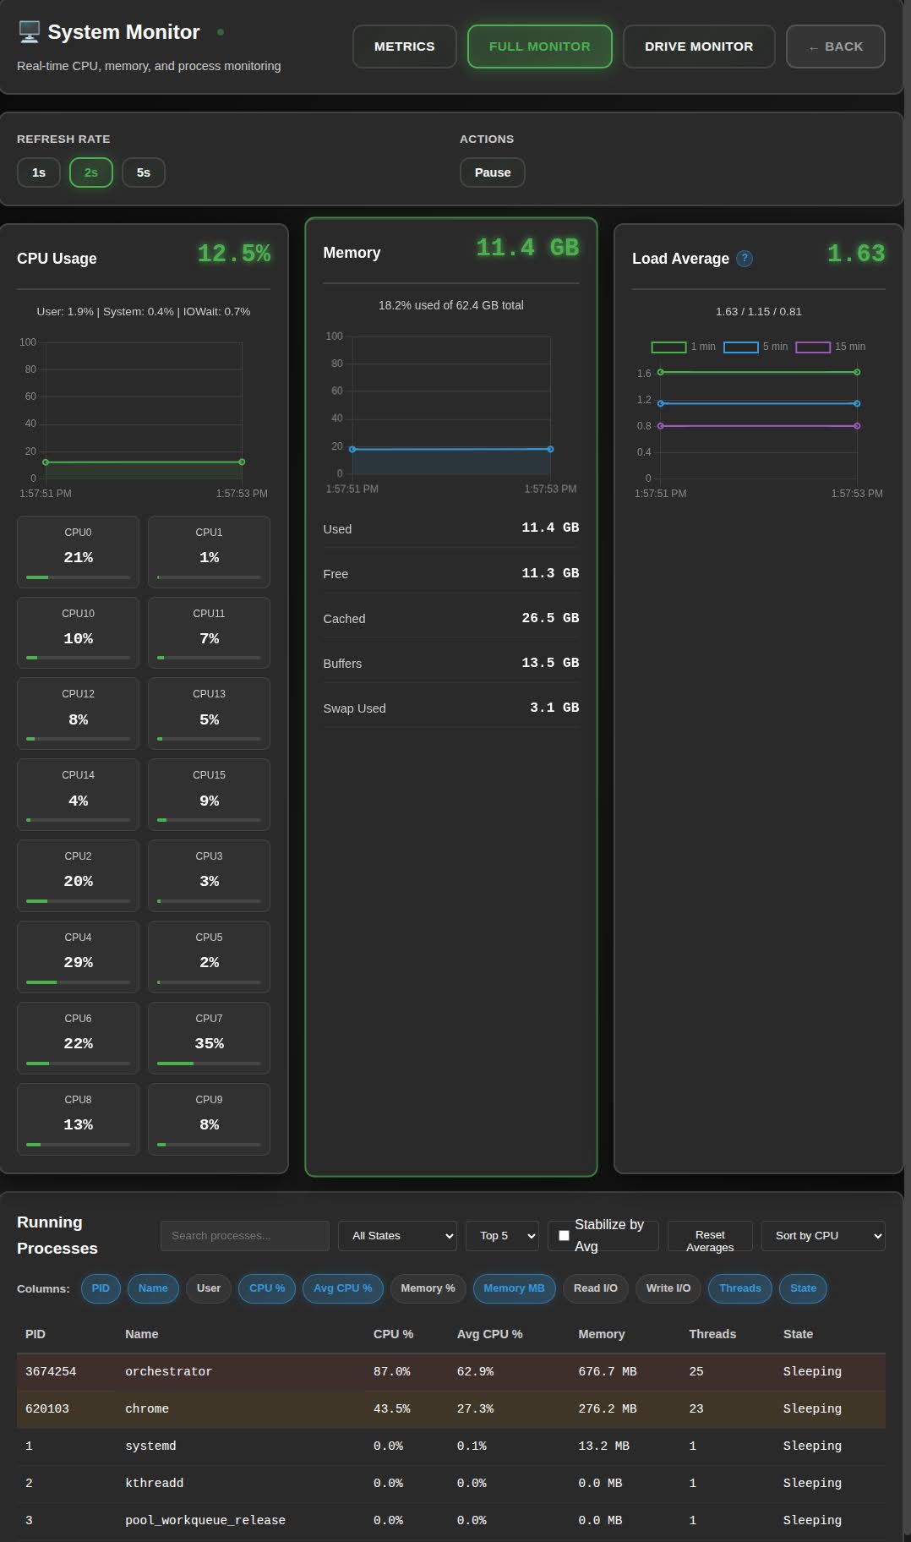This screenshot has height=1542, width=911.
Task: Select the pool_workqueue_release process row
Action: click(x=451, y=1521)
